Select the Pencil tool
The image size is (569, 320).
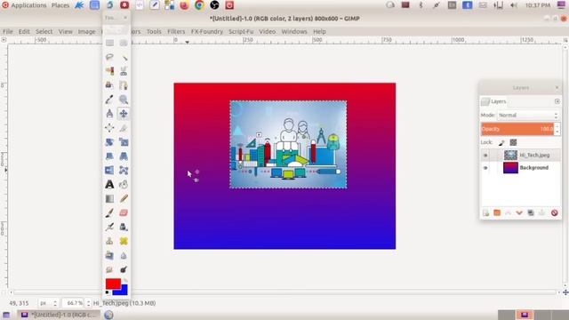click(x=124, y=198)
